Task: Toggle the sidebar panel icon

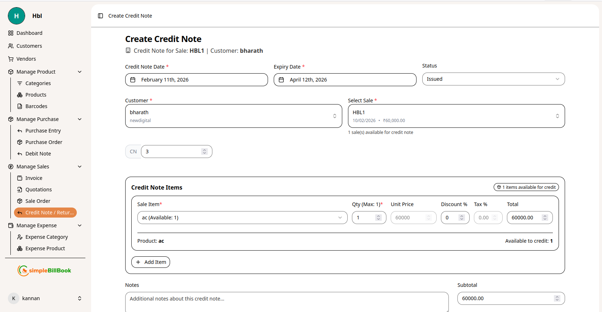Action: pos(100,16)
